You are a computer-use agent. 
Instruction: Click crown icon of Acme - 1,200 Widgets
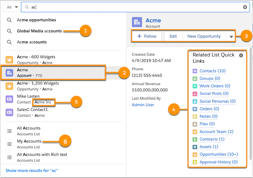(9, 86)
